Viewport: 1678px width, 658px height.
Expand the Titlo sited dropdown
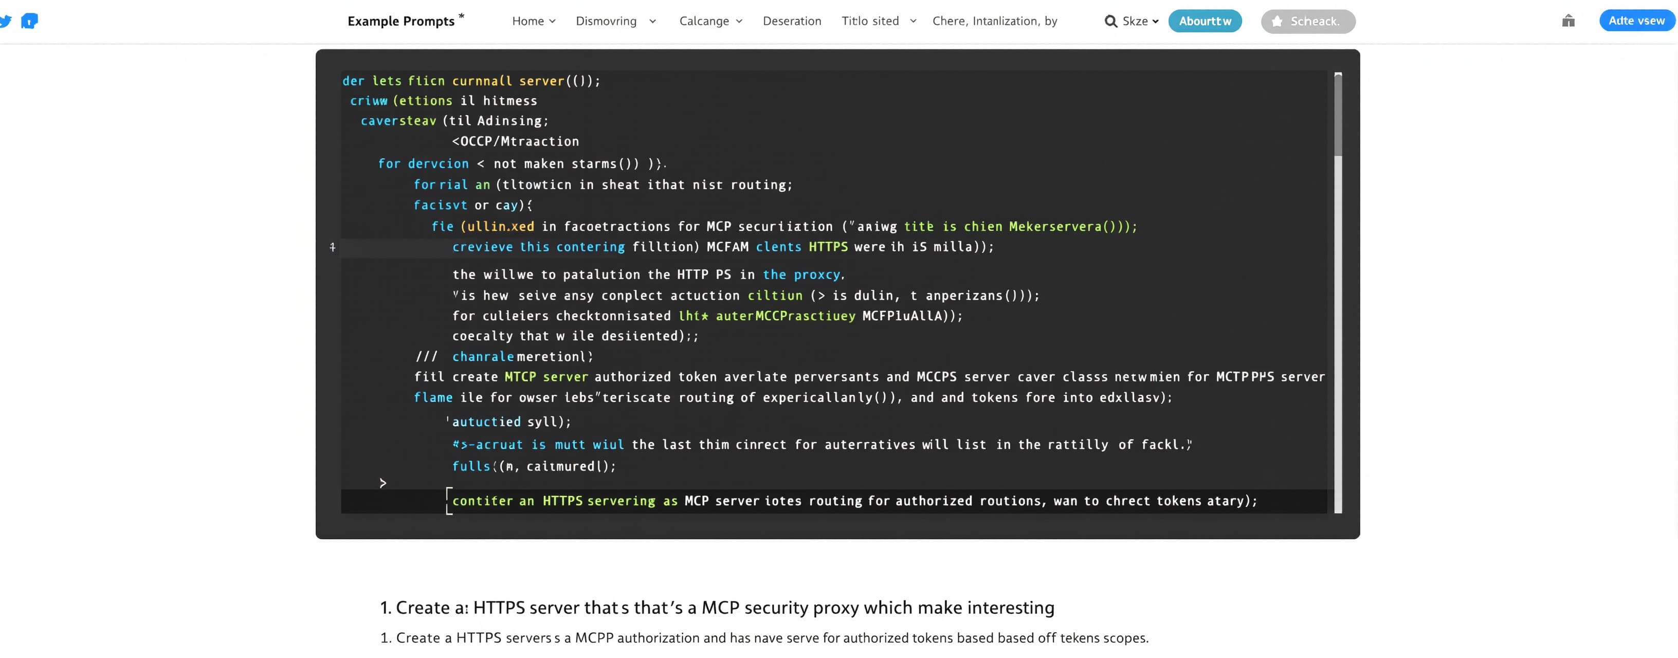tap(879, 21)
